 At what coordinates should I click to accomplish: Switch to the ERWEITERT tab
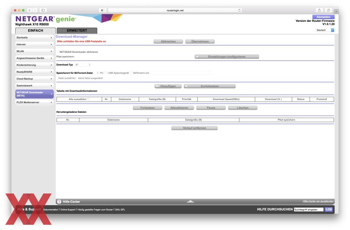pyautogui.click(x=77, y=31)
